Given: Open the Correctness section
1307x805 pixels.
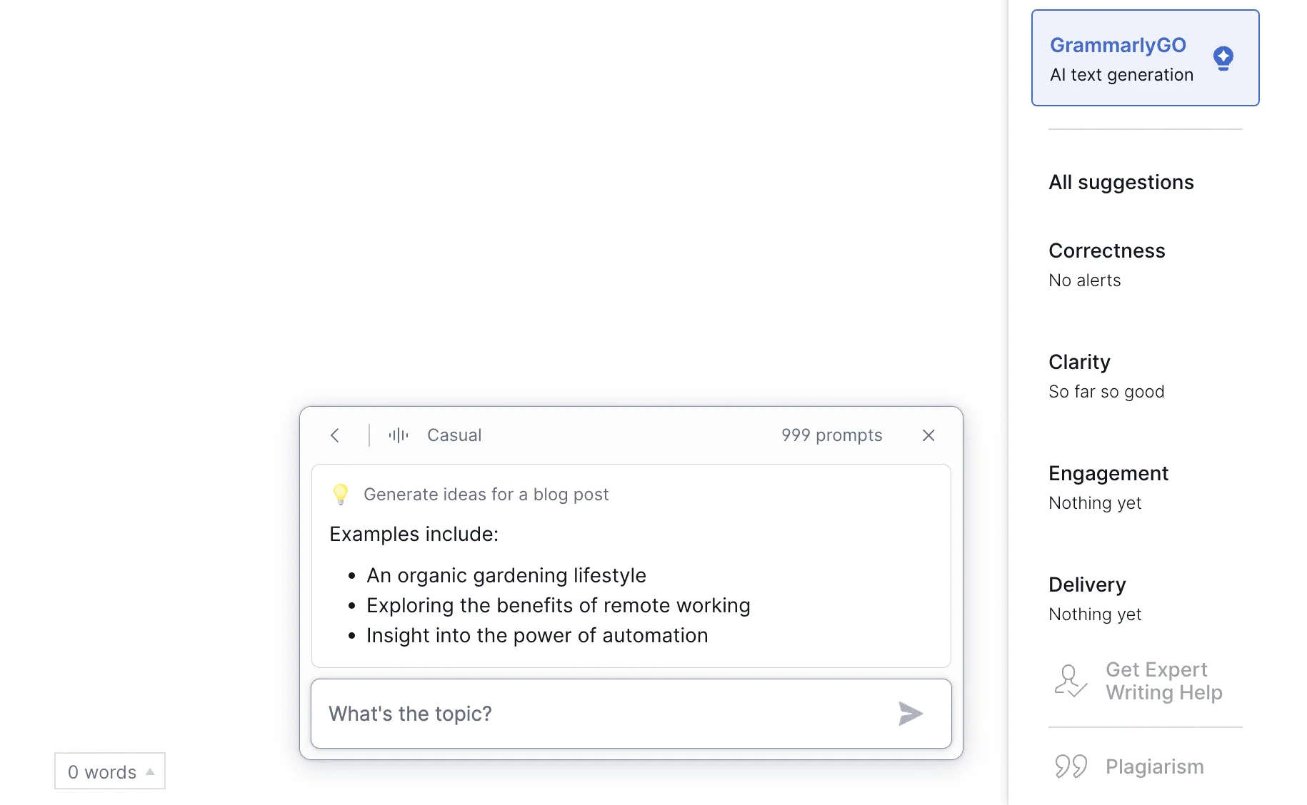Looking at the screenshot, I should click(1106, 251).
